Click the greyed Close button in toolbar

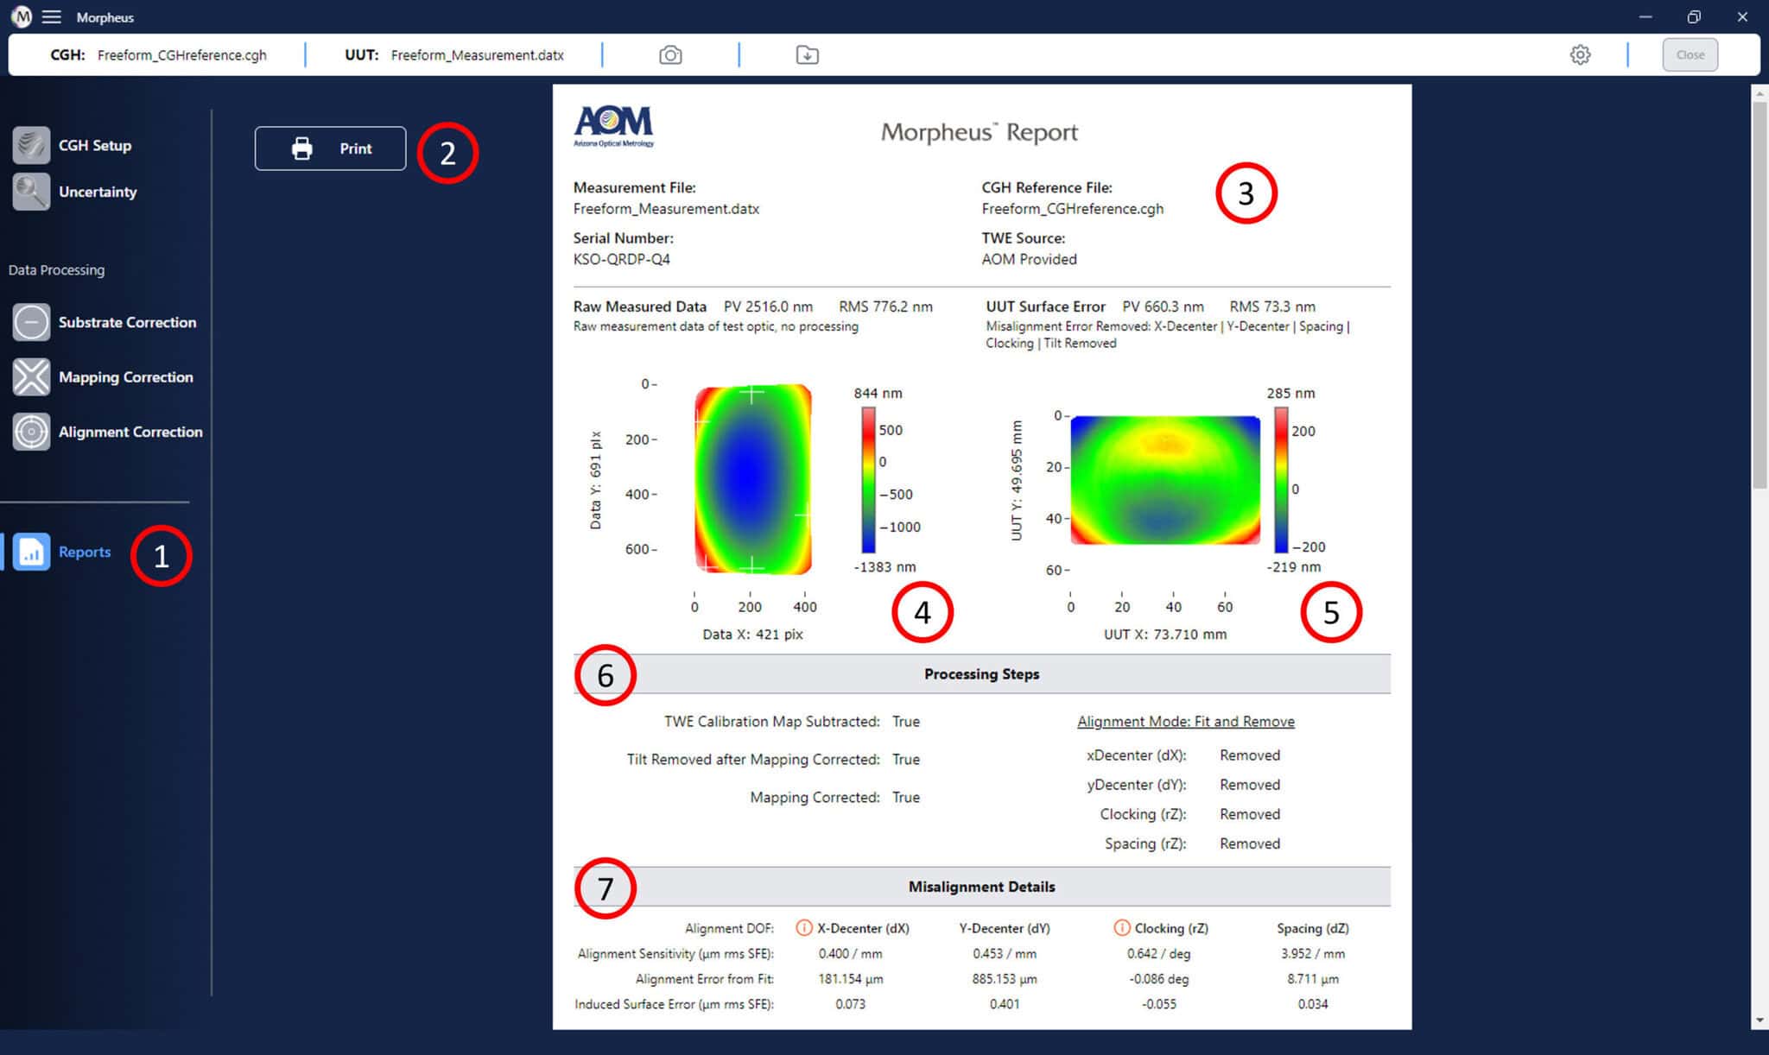pyautogui.click(x=1690, y=55)
